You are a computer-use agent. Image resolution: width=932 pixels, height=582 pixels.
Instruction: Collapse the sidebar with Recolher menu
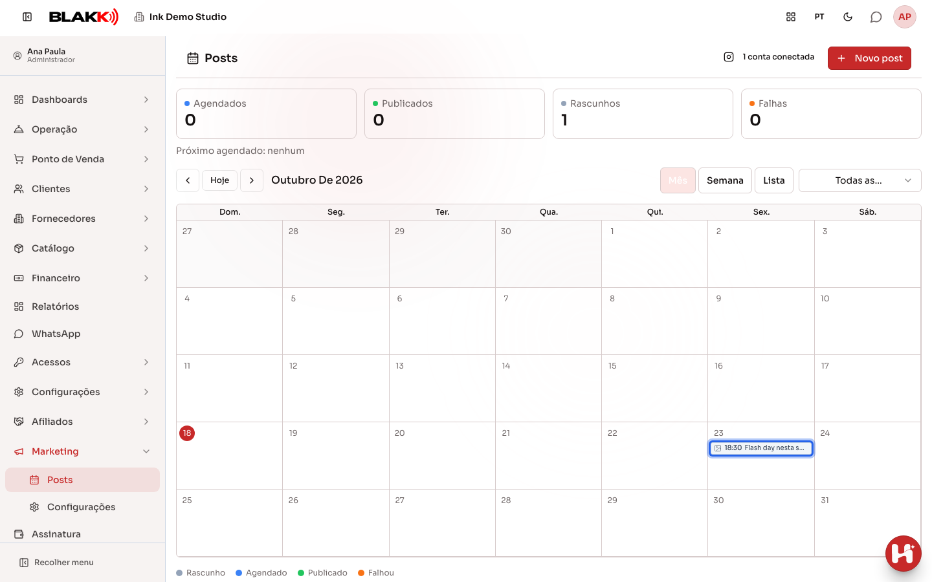pos(56,563)
